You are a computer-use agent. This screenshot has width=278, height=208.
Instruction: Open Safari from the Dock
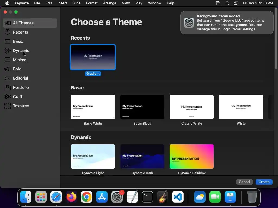(56, 197)
